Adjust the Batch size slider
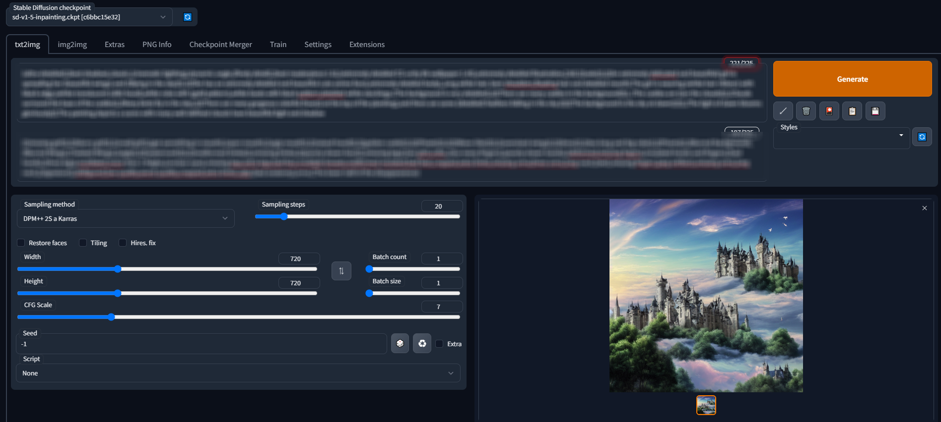This screenshot has height=422, width=941. point(413,293)
